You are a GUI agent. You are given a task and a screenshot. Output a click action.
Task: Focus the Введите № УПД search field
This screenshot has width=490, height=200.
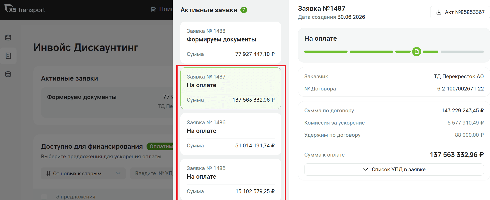click(x=152, y=173)
